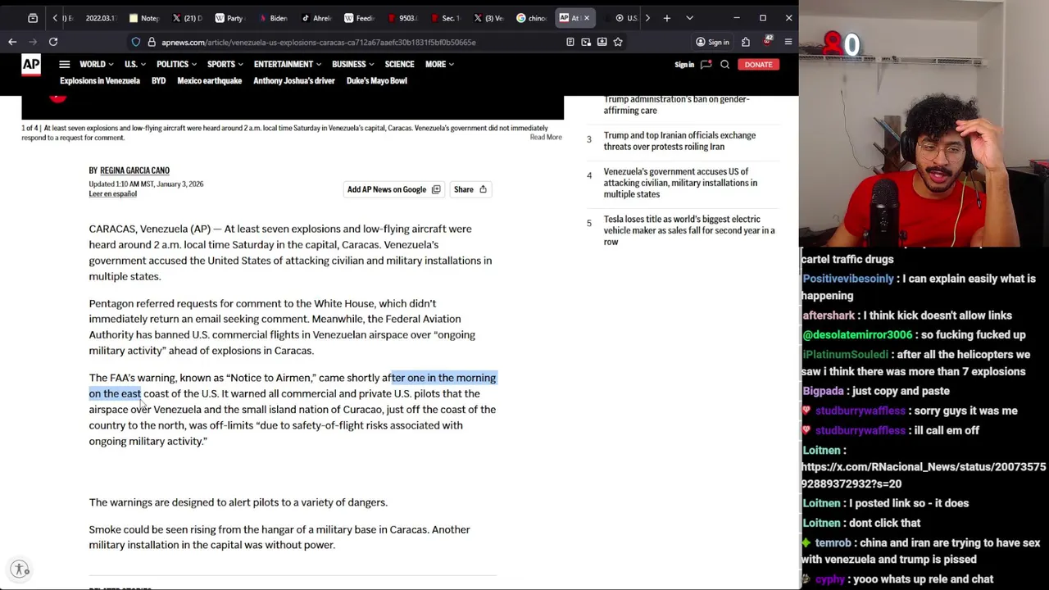
Task: Open accessibility widget icon at bottom-left
Action: pos(20,569)
